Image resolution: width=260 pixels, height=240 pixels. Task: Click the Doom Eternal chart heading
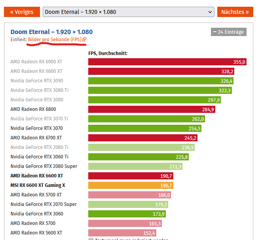tap(51, 32)
